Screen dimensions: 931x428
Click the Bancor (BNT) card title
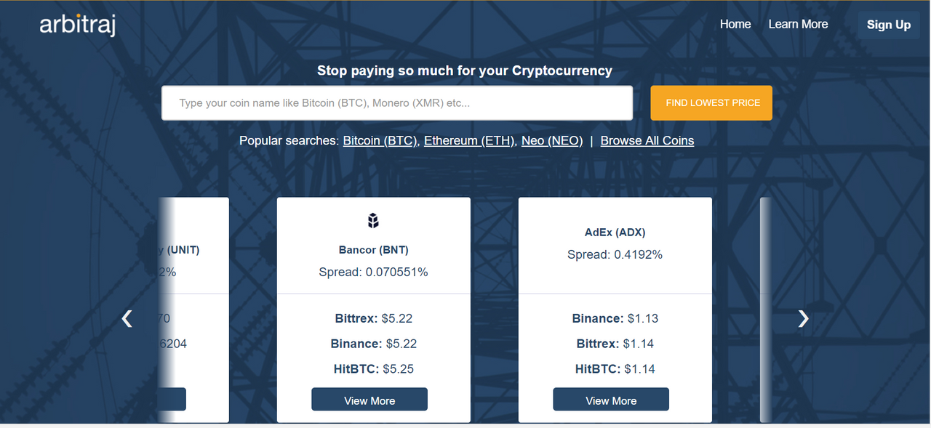[374, 250]
